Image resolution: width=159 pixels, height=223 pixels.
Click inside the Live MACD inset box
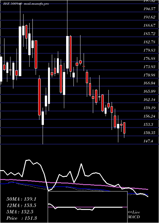point(87,207)
